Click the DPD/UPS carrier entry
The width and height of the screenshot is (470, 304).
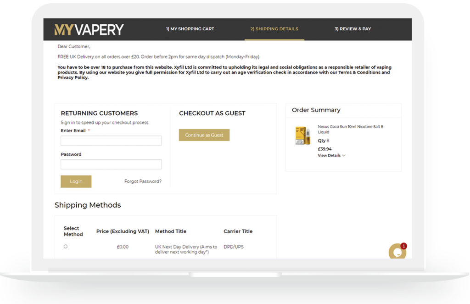(x=234, y=247)
